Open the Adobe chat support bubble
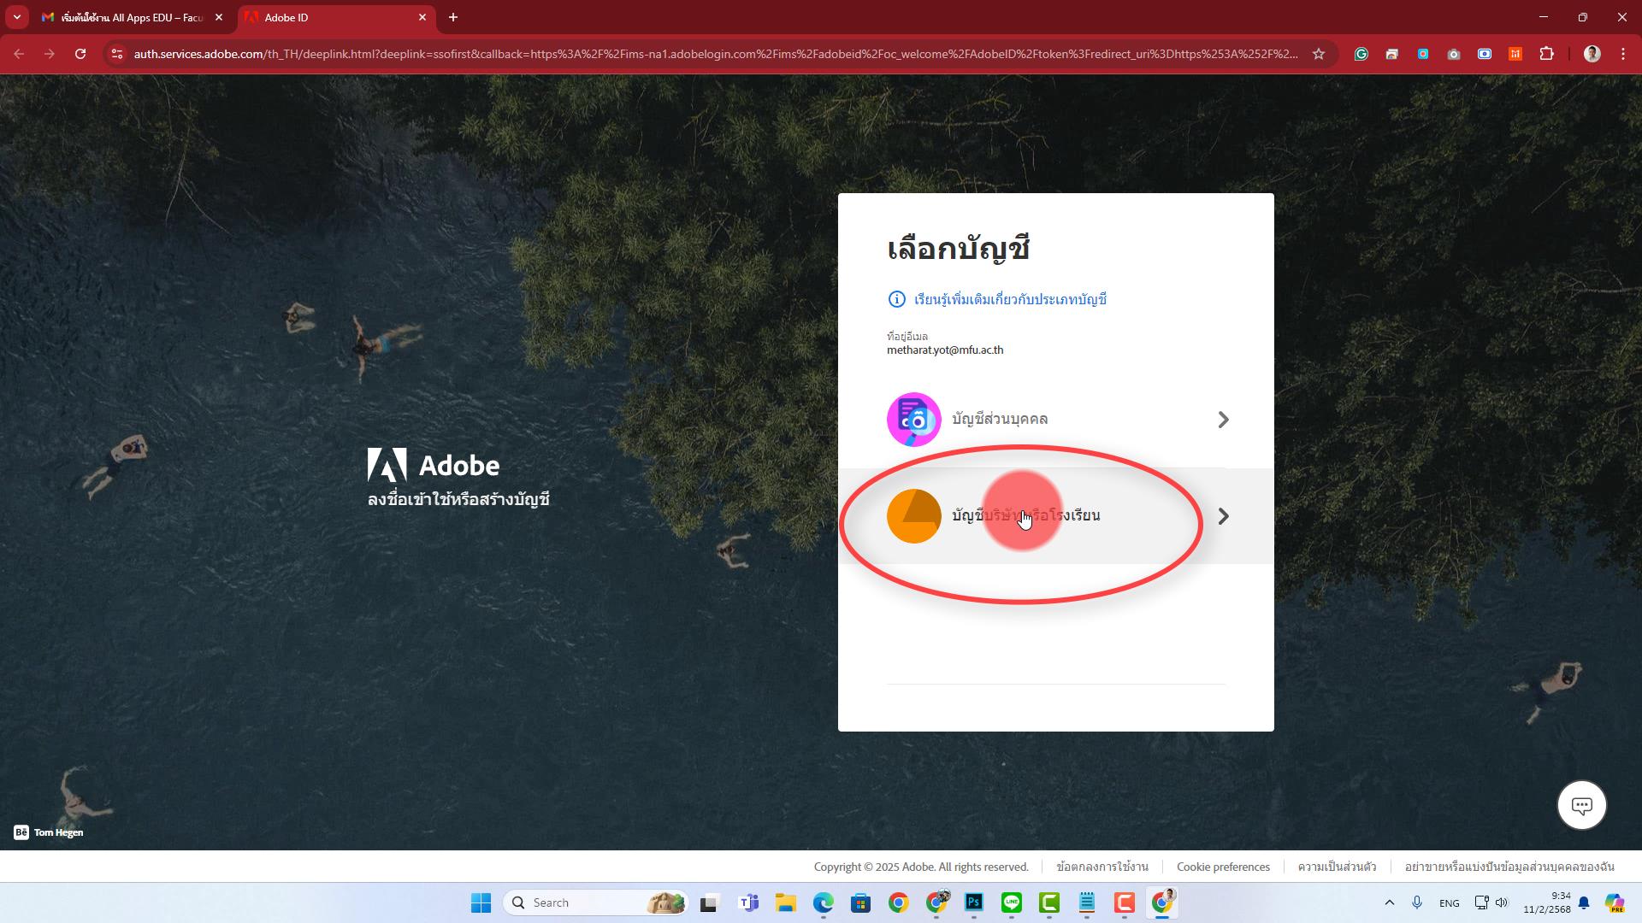Viewport: 1642px width, 923px height. 1581,805
